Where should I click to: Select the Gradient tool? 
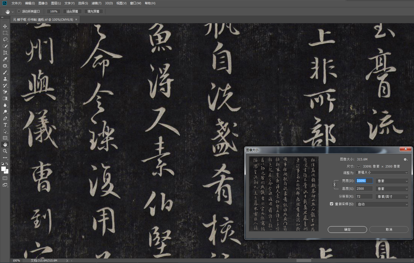(x=5, y=99)
